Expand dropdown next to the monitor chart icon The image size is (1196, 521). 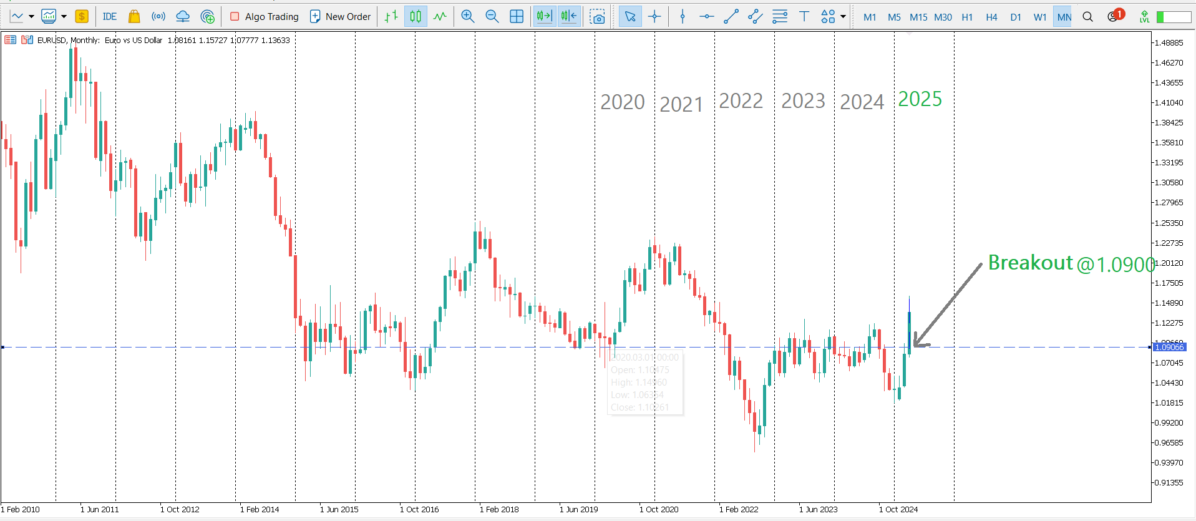coord(64,17)
